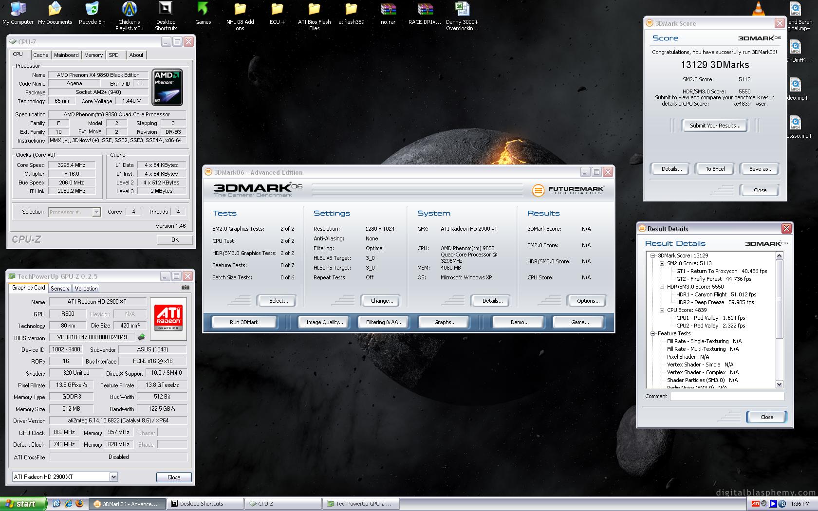Image resolution: width=818 pixels, height=511 pixels.
Task: Switch to Cache tab in CPU-Z
Action: (40, 55)
